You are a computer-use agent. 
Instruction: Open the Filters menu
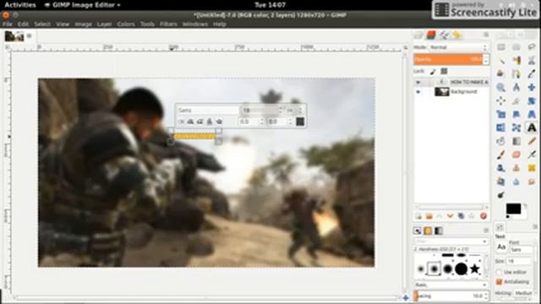click(168, 24)
